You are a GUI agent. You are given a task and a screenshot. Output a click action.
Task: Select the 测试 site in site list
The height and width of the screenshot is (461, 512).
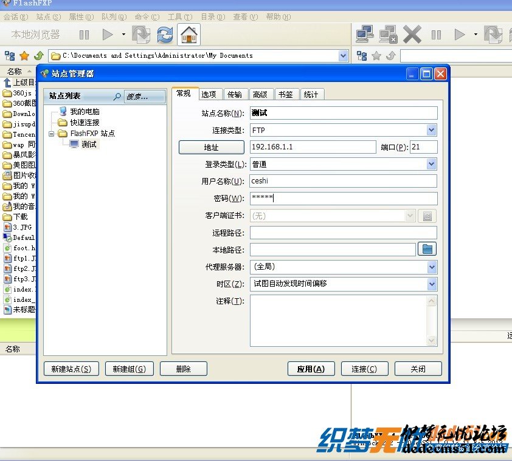click(x=89, y=144)
